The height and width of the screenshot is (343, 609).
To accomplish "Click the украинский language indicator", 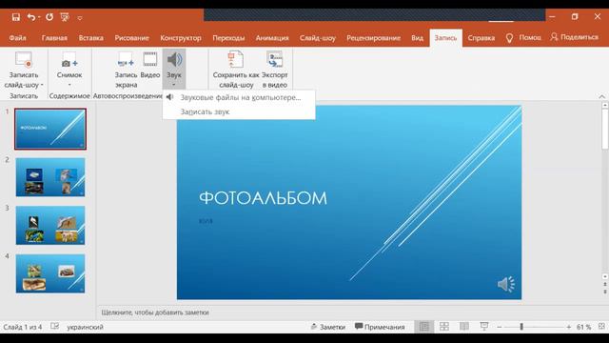I will point(85,327).
